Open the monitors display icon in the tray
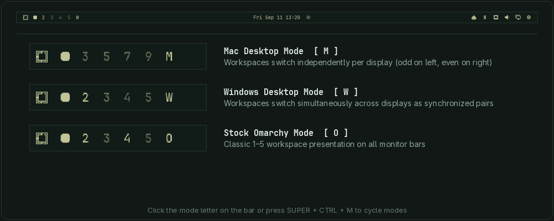The image size is (554, 221). pyautogui.click(x=518, y=17)
